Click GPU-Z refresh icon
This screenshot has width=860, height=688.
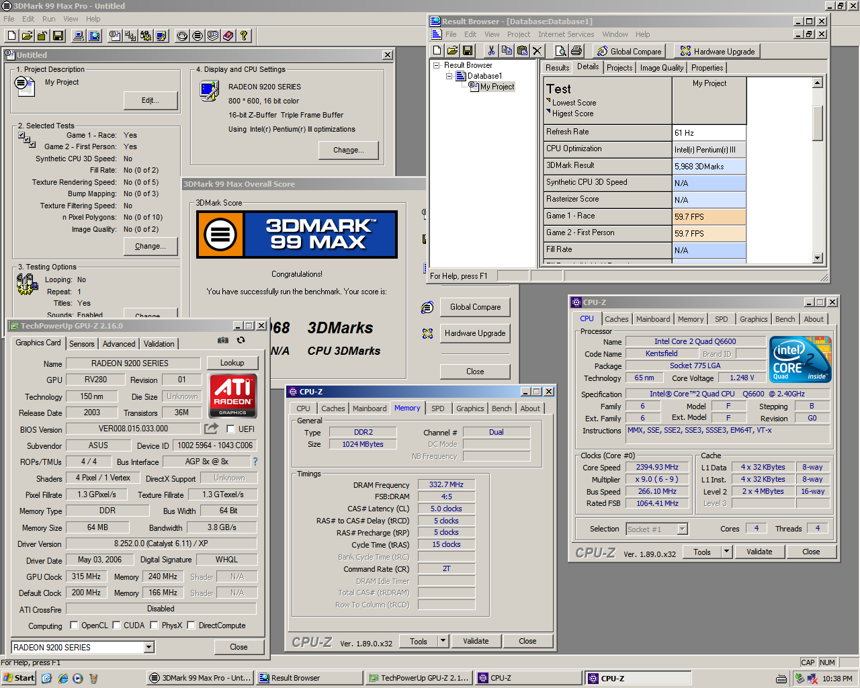click(241, 340)
